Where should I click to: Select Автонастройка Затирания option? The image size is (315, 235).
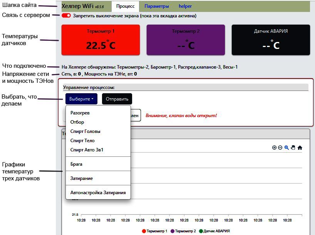(98, 192)
